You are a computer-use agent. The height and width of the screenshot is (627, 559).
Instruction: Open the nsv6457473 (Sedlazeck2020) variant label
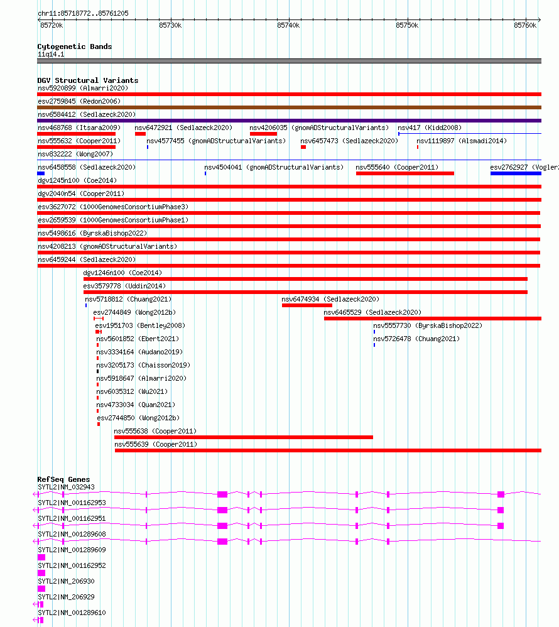pyautogui.click(x=349, y=141)
